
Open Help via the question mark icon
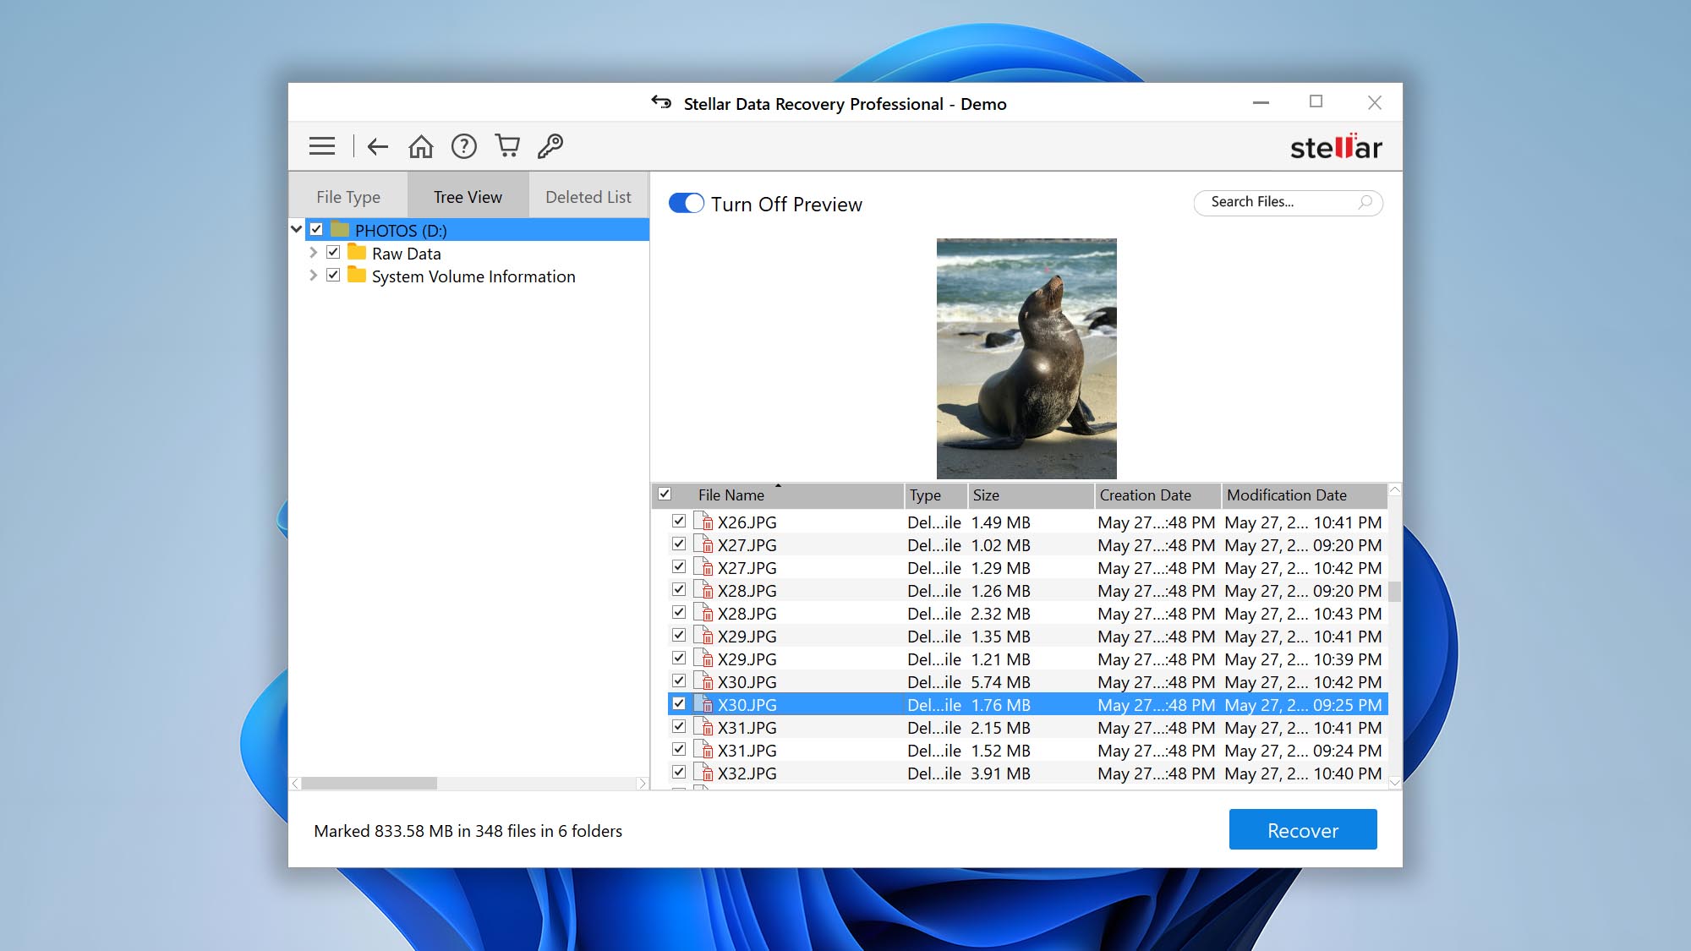[x=464, y=145]
